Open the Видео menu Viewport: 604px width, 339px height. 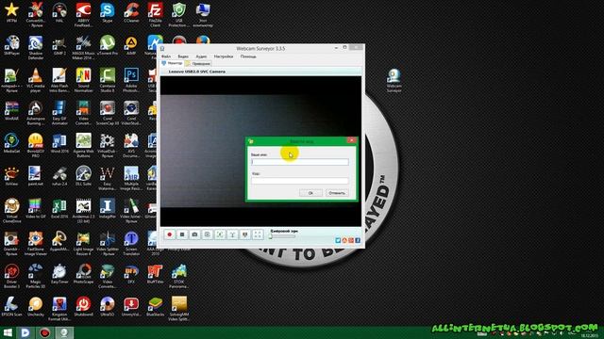183,56
